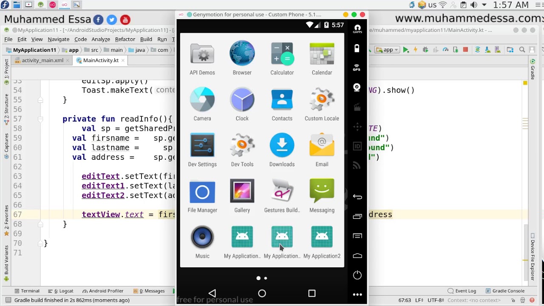The image size is (544, 306).
Task: Open the Messaging app
Action: [x=322, y=196]
